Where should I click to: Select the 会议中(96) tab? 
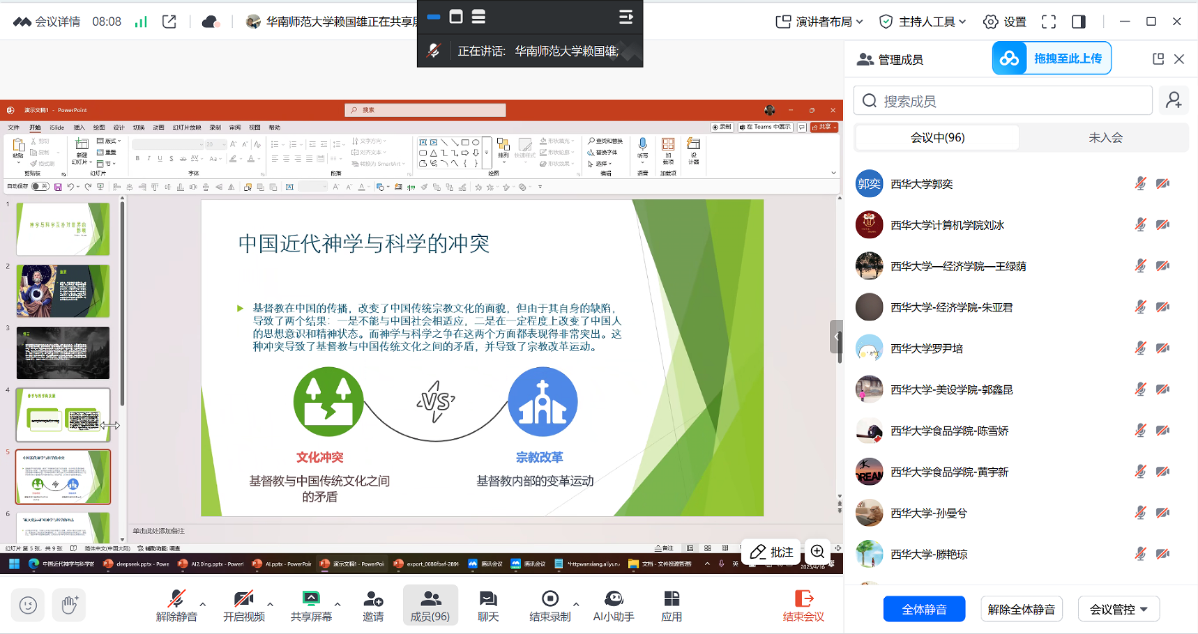[x=937, y=138]
